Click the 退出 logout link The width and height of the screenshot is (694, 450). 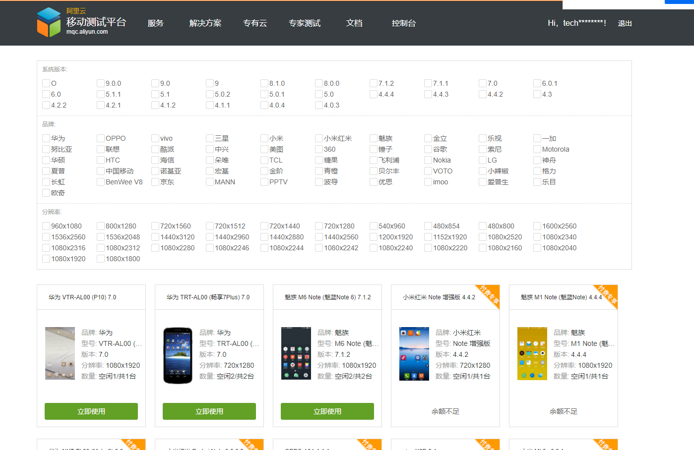pos(625,23)
